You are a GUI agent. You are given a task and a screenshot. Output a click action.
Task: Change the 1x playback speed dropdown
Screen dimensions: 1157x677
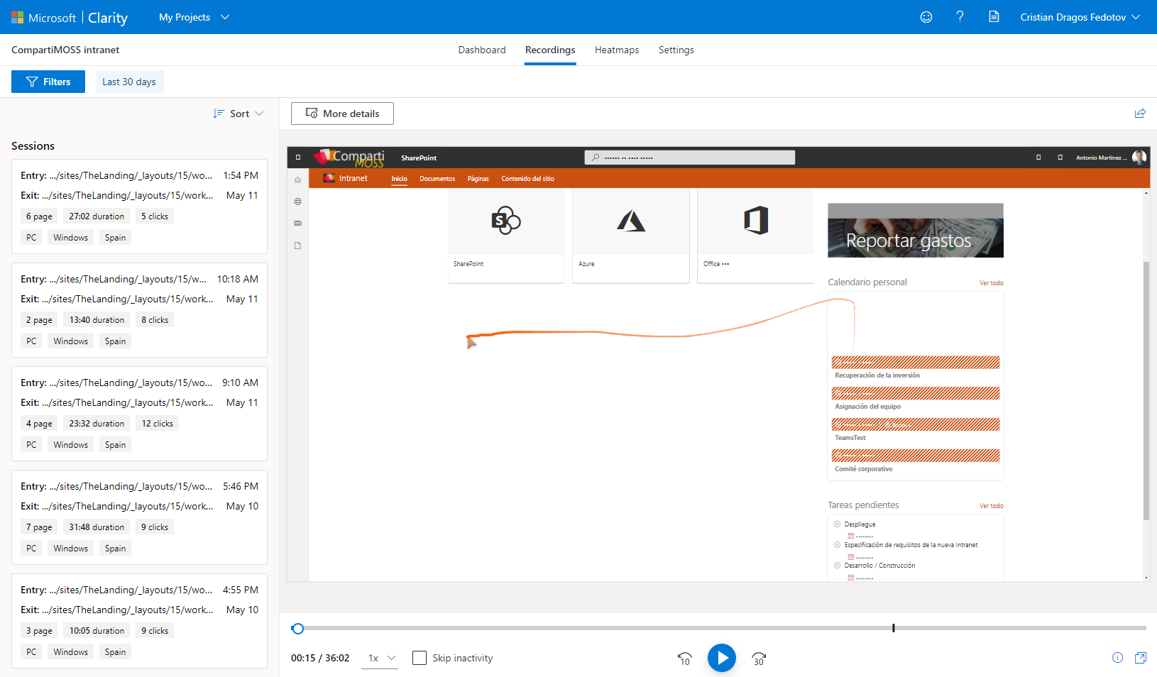(x=380, y=658)
